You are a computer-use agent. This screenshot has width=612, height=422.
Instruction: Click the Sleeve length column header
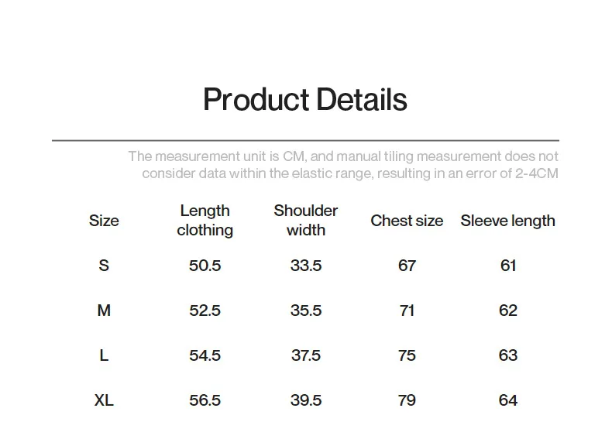pyautogui.click(x=507, y=221)
